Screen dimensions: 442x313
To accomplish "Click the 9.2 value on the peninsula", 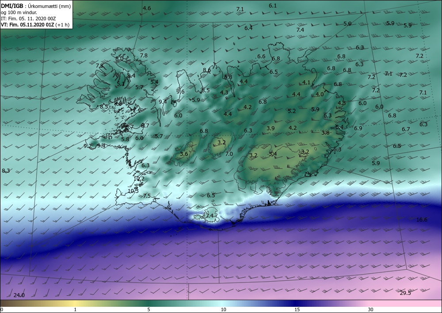I will (x=88, y=146).
